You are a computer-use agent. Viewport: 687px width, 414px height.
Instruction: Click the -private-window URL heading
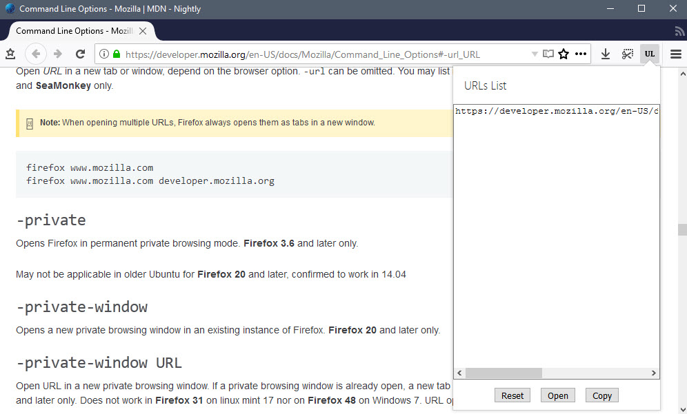[x=99, y=363]
